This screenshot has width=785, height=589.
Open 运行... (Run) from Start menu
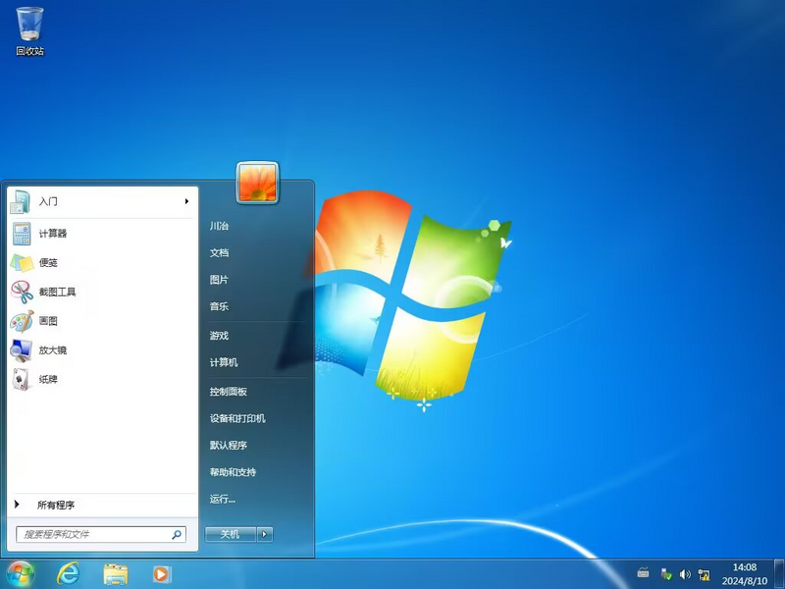pyautogui.click(x=223, y=499)
